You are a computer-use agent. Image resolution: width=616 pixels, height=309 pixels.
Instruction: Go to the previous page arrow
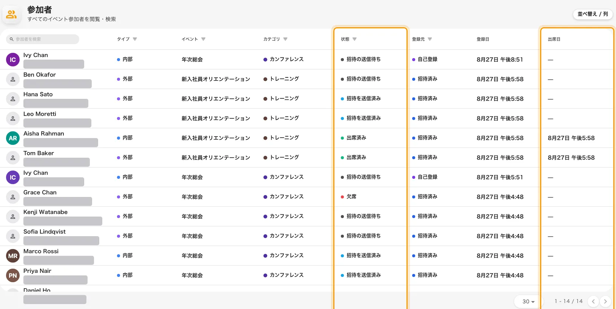593,301
